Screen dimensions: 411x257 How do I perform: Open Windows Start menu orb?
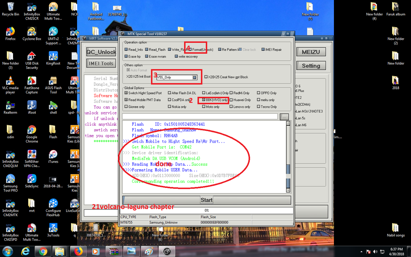pos(7,251)
